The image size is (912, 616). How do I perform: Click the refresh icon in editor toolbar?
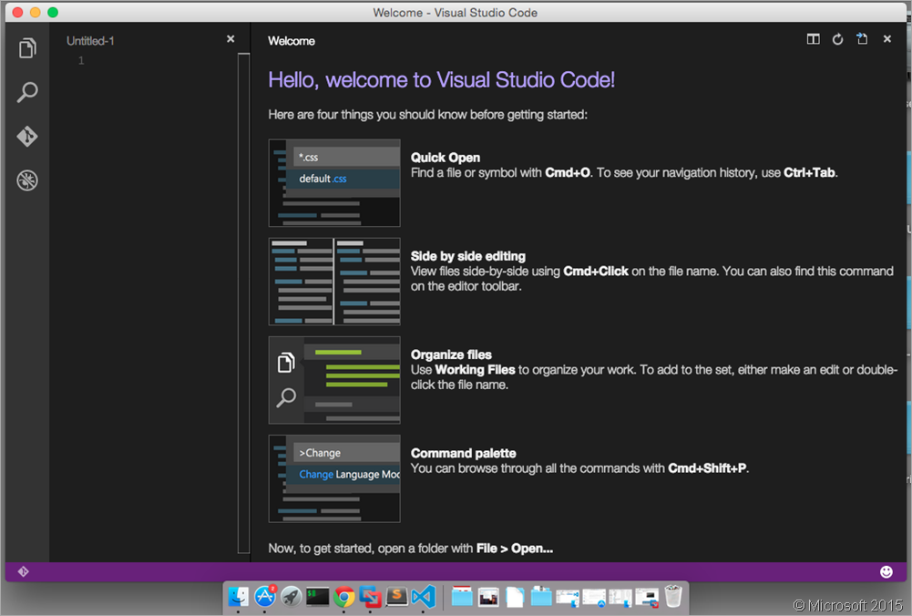pyautogui.click(x=837, y=40)
